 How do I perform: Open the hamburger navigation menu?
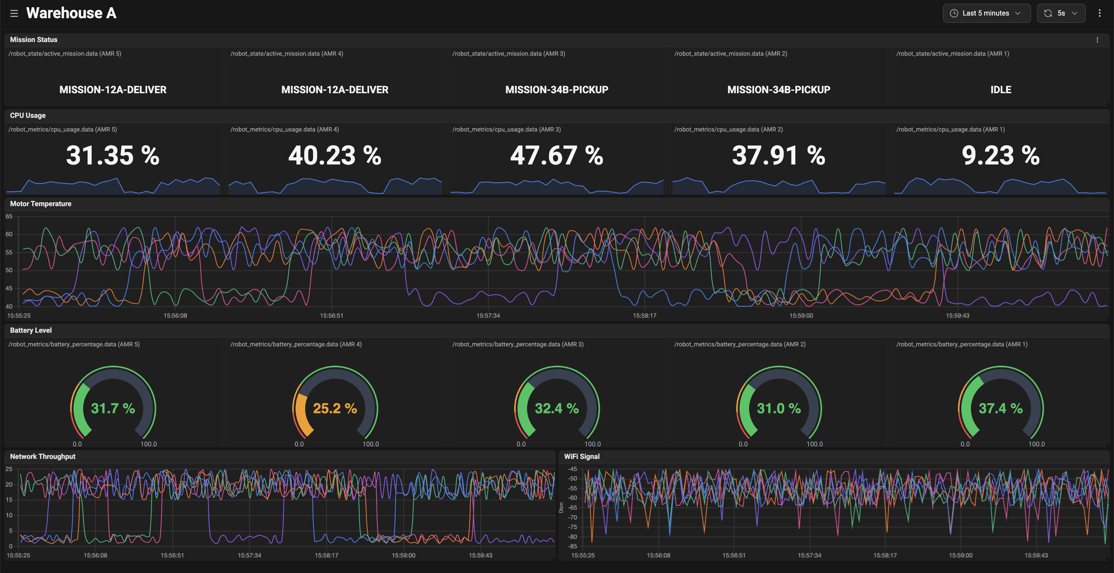[14, 13]
